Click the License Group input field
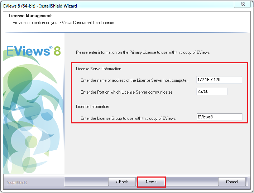Image resolution: width=254 pixels, height=193 pixels. 219,117
